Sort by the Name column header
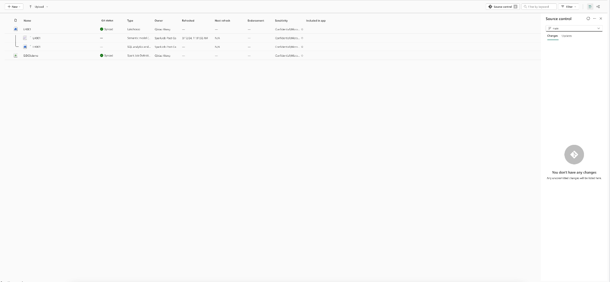Screen dimensions: 610x282 click(27, 20)
